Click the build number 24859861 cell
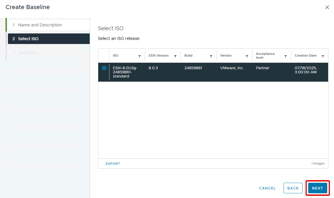Viewport: 334px width, 198px height. click(193, 68)
